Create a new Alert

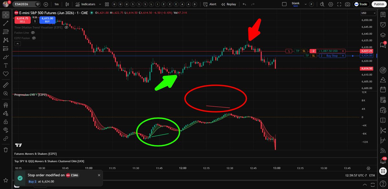(210, 4)
